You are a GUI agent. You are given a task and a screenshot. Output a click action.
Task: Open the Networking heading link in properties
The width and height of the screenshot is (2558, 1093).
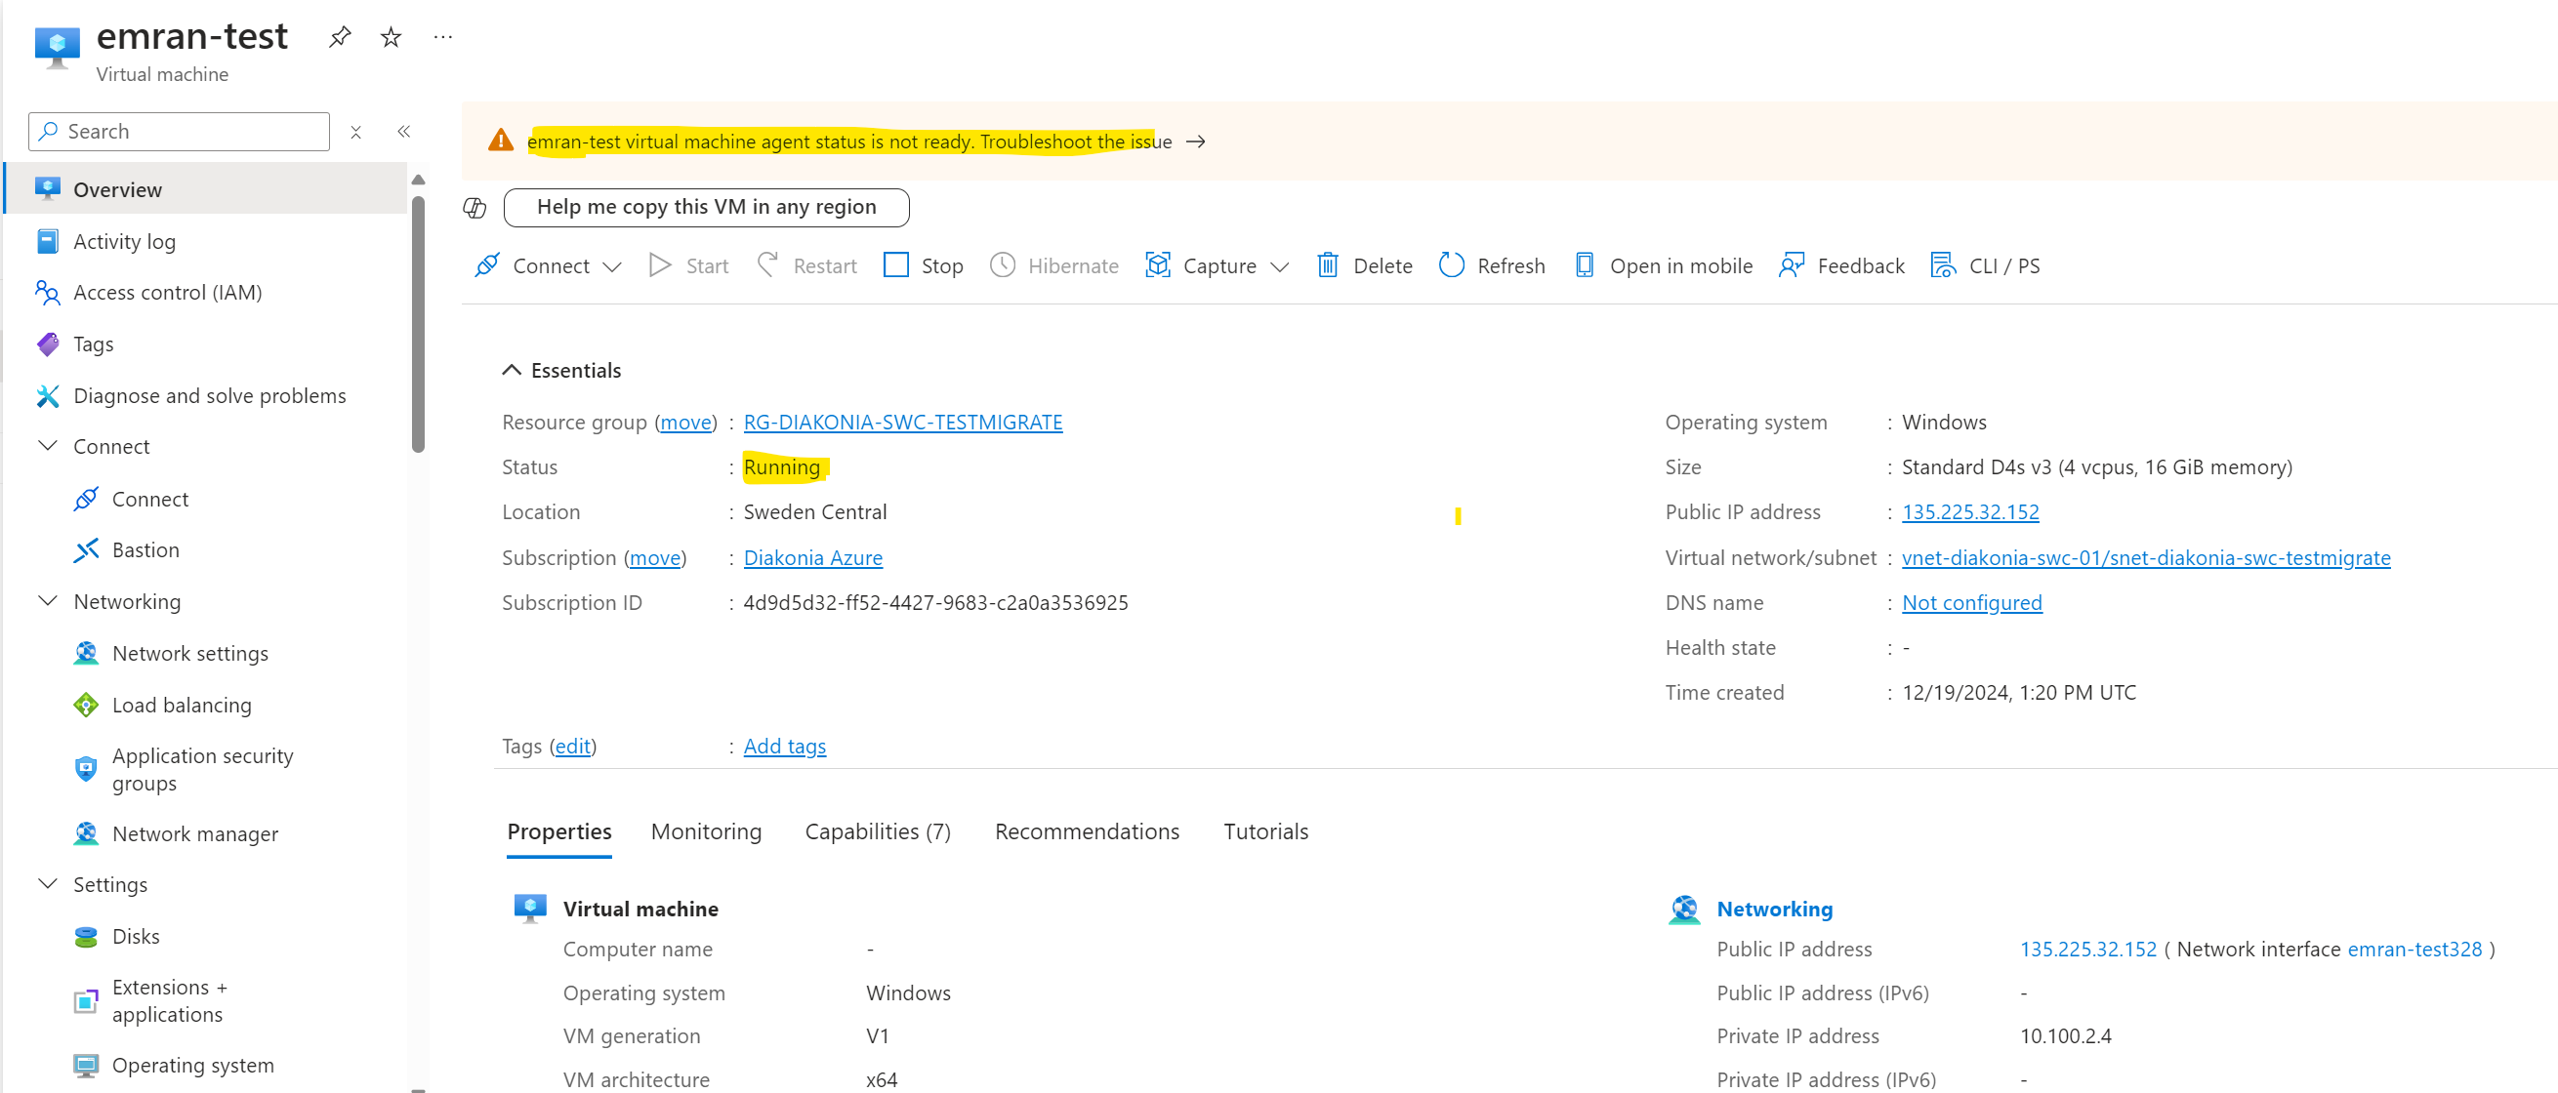point(1775,909)
